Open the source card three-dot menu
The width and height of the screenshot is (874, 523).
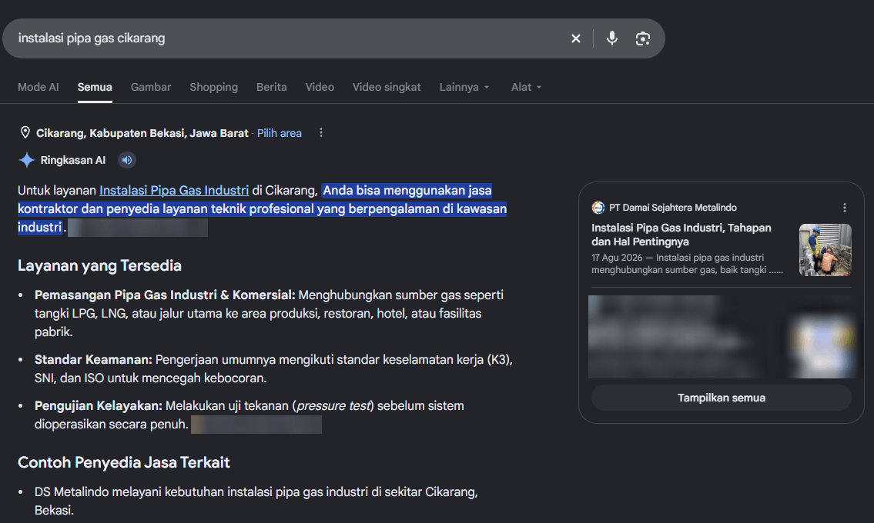click(x=845, y=207)
